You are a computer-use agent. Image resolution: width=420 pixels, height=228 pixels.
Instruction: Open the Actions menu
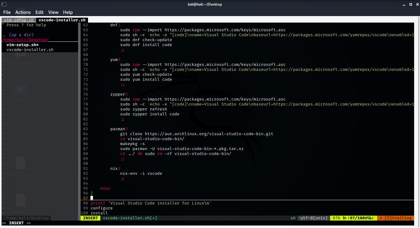click(x=23, y=12)
